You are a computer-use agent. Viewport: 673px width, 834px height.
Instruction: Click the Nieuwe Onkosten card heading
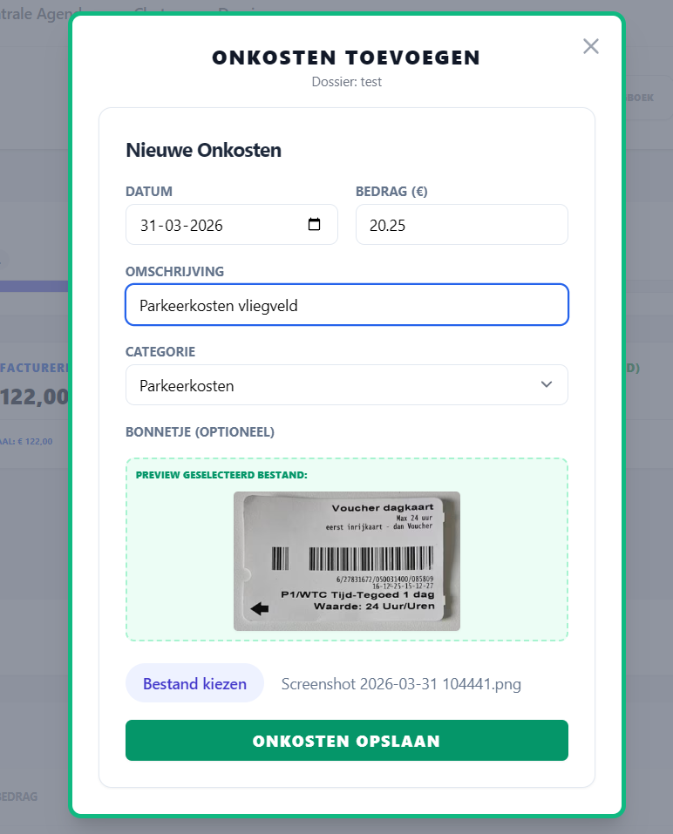coord(203,150)
